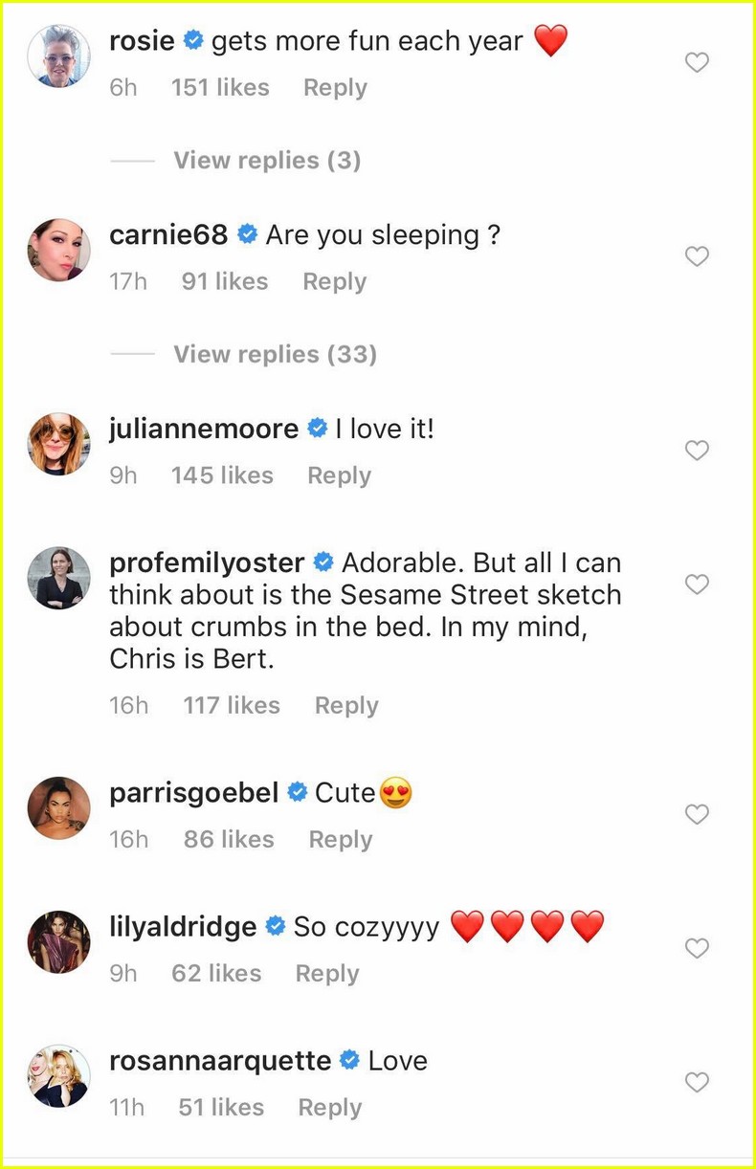
Task: Tap the heart beside carnie68's comment
Action: pos(698,256)
